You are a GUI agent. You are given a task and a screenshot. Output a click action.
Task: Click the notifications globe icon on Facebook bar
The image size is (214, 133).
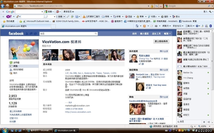(x=35, y=34)
